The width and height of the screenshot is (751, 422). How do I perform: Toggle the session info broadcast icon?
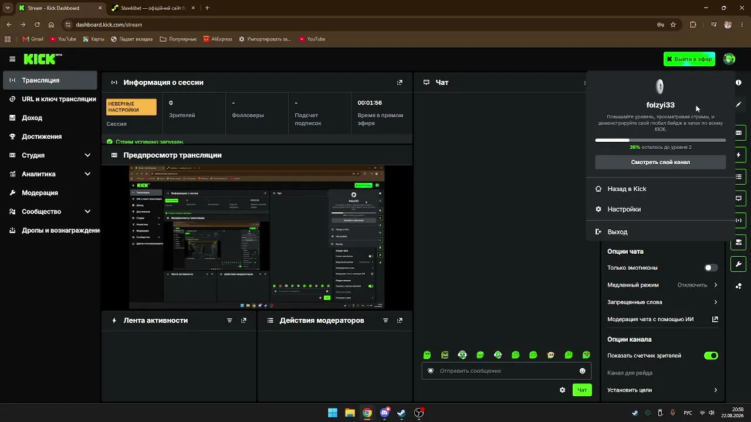[739, 220]
